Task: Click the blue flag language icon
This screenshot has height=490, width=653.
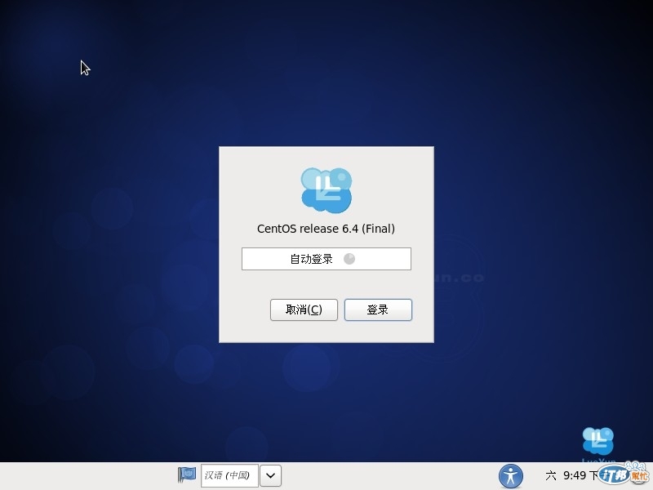Action: [x=187, y=474]
